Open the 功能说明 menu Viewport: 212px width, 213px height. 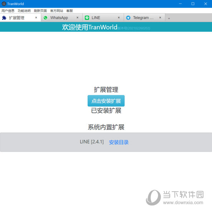coord(24,11)
